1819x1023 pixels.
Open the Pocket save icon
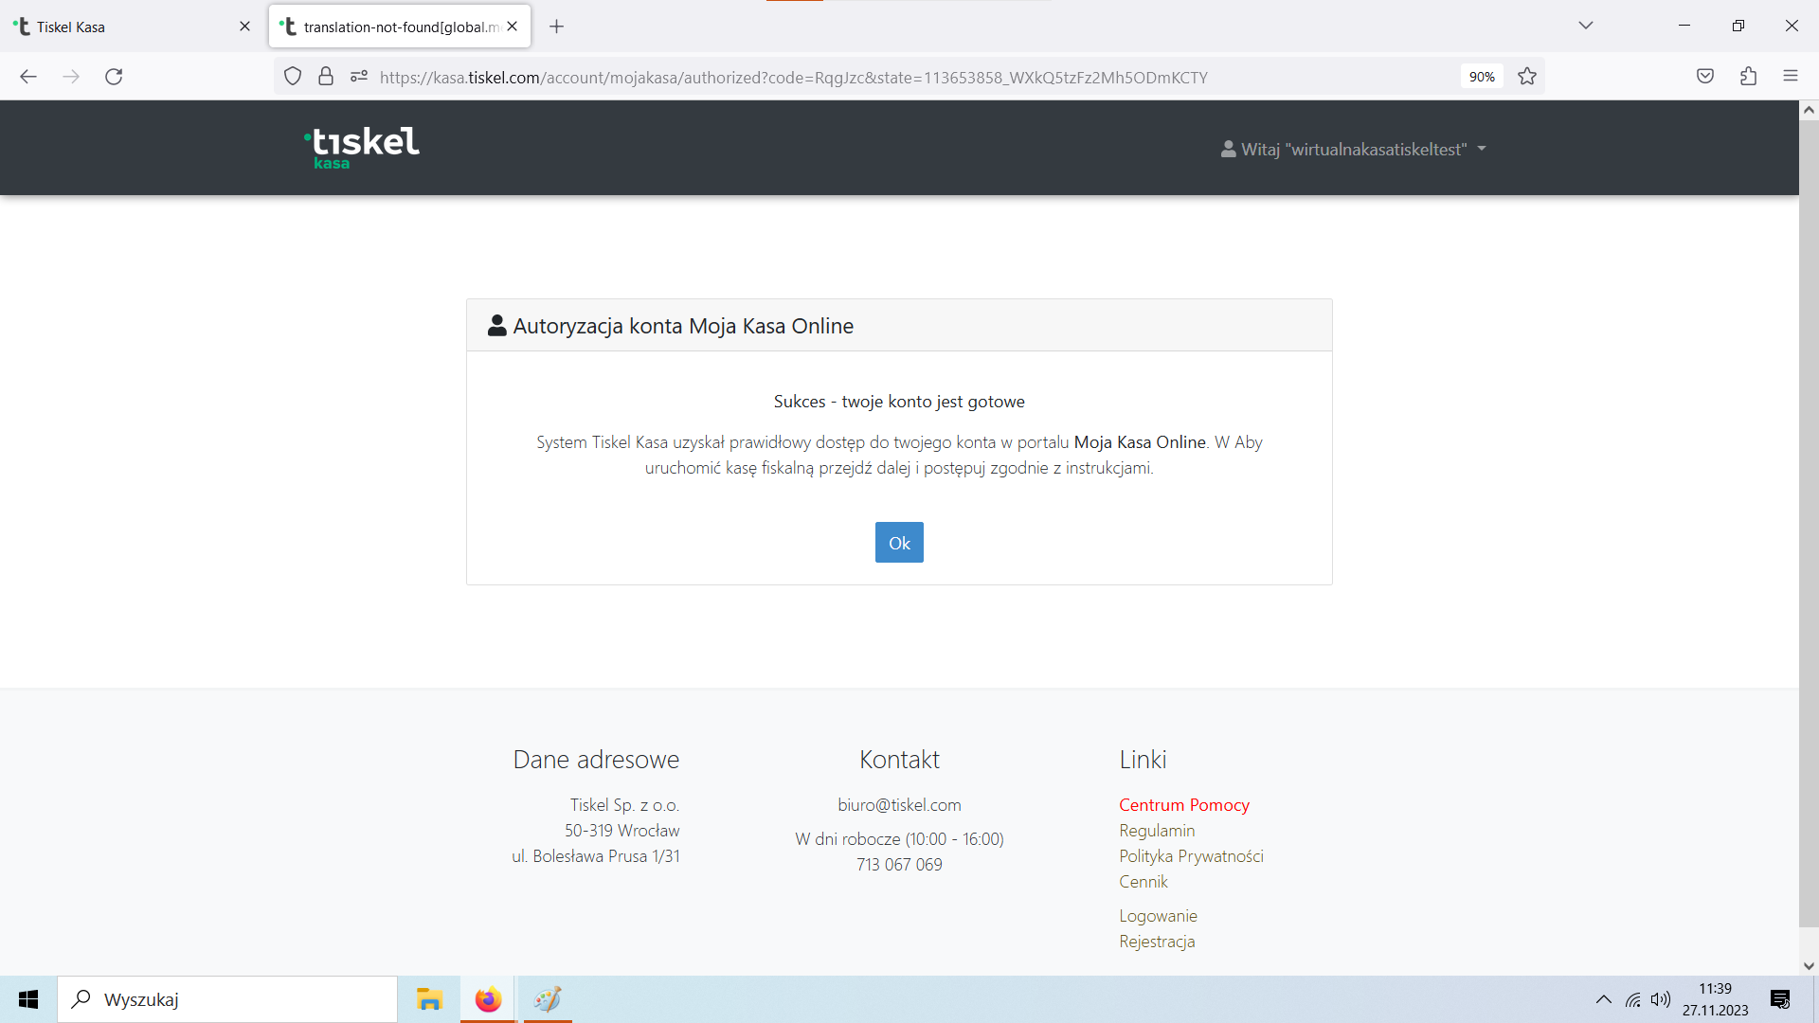coord(1705,77)
